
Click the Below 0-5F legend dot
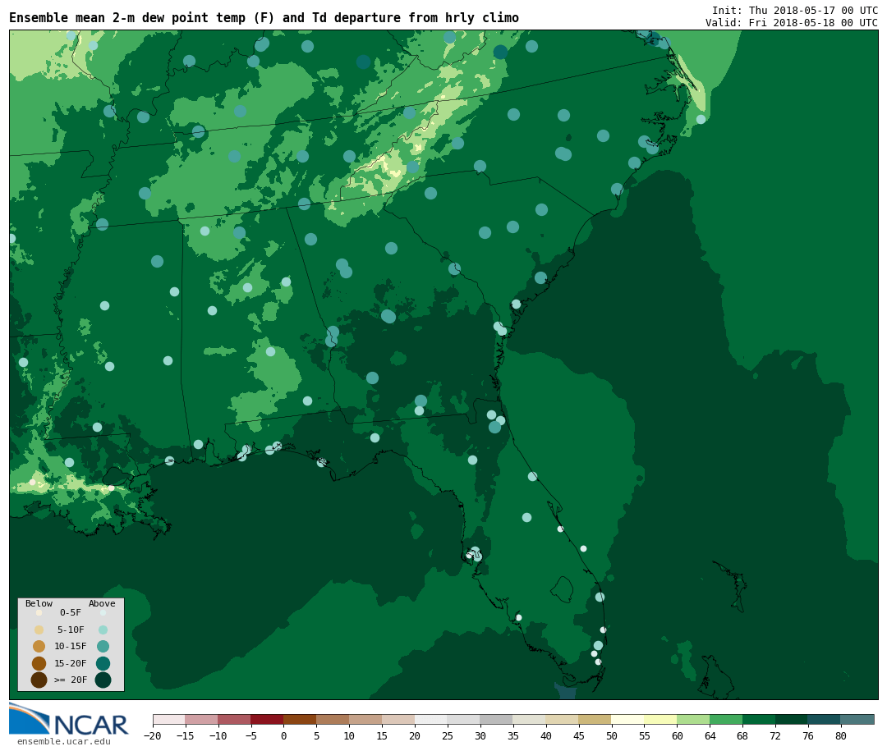coord(39,612)
